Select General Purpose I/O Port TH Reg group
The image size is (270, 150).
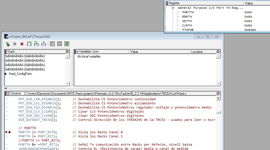[210, 8]
